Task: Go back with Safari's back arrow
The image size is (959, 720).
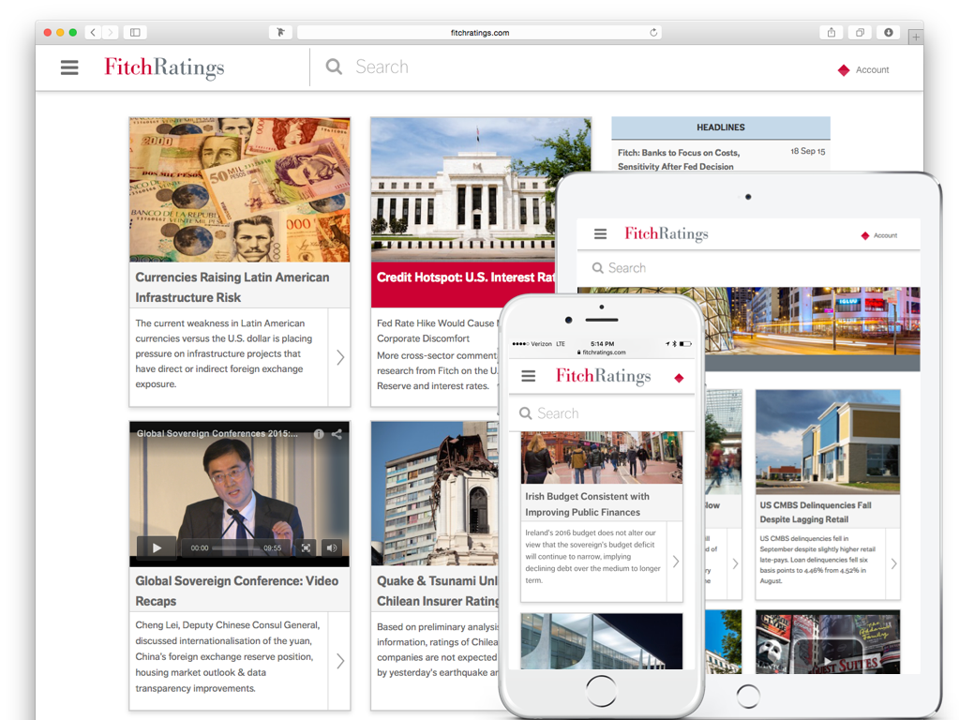Action: point(93,33)
